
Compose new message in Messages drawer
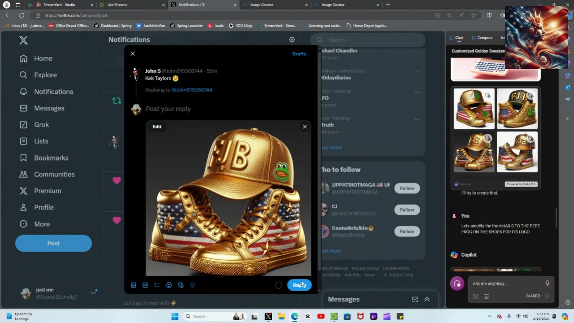[415, 299]
